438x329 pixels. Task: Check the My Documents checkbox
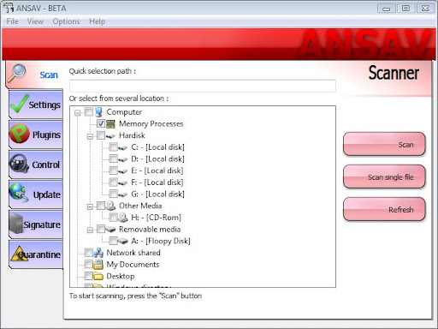pos(89,264)
